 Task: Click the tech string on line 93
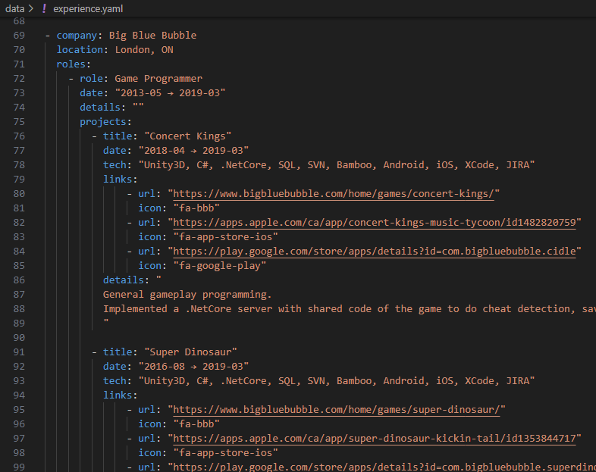point(337,381)
